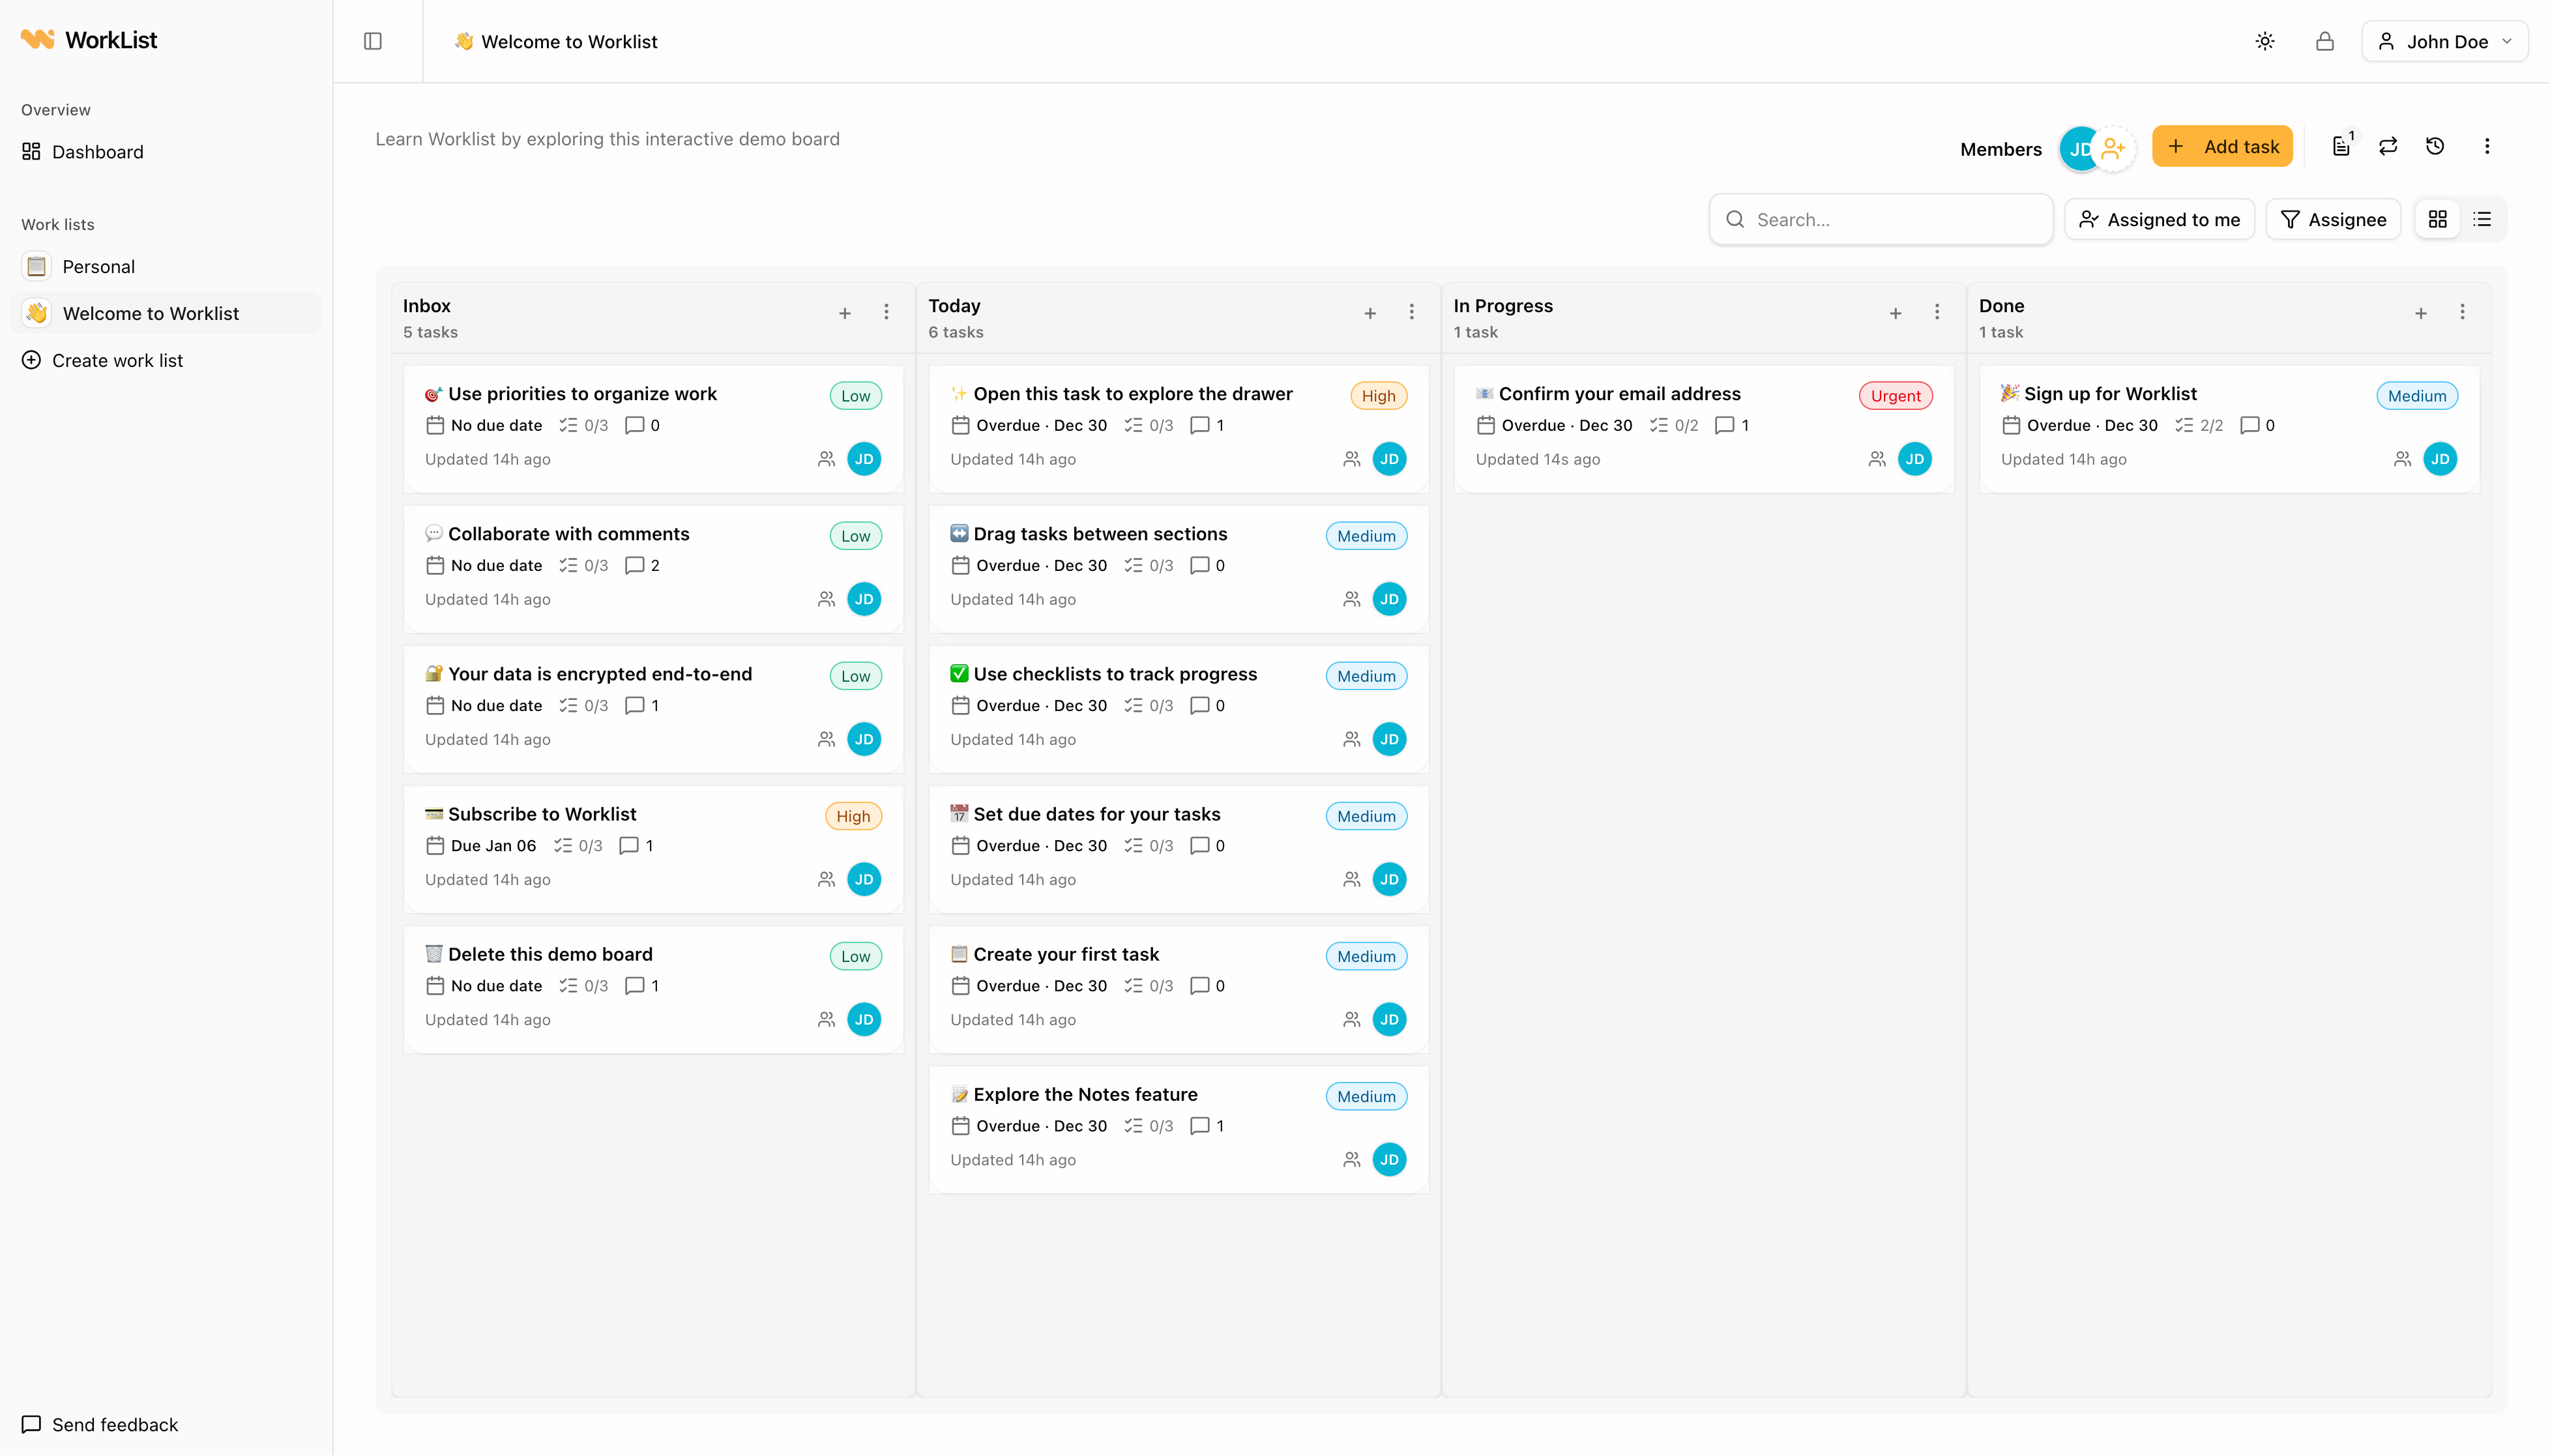Viewport: 2550px width, 1456px height.
Task: Open the recurring tasks sync icon
Action: [x=2388, y=146]
